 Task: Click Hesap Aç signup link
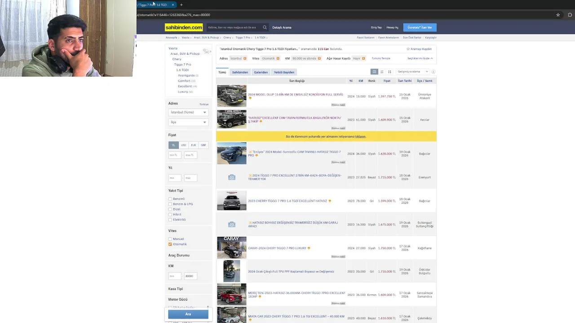(392, 27)
